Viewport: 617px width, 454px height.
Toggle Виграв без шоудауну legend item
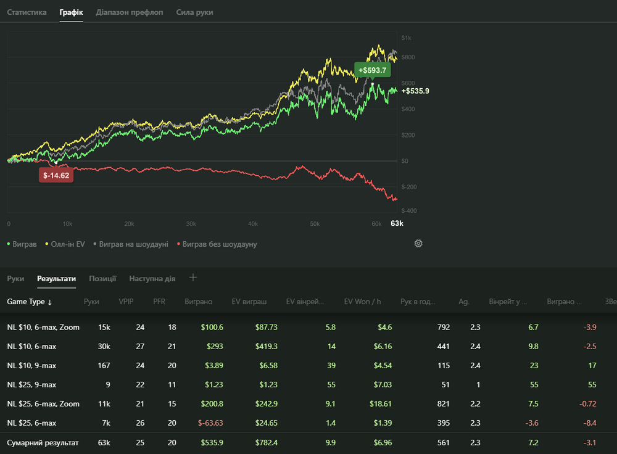pyautogui.click(x=217, y=244)
